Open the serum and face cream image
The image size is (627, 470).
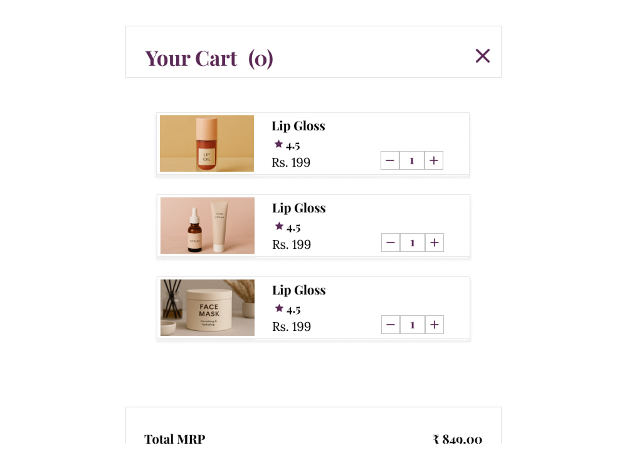click(208, 226)
